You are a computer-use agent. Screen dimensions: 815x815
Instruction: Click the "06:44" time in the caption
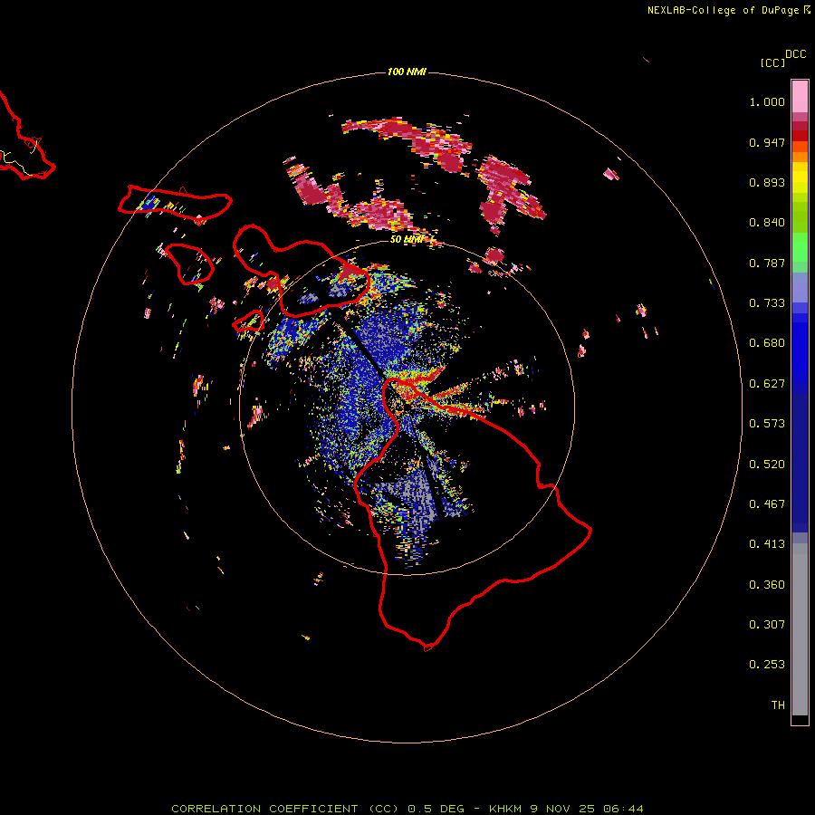pos(623,809)
